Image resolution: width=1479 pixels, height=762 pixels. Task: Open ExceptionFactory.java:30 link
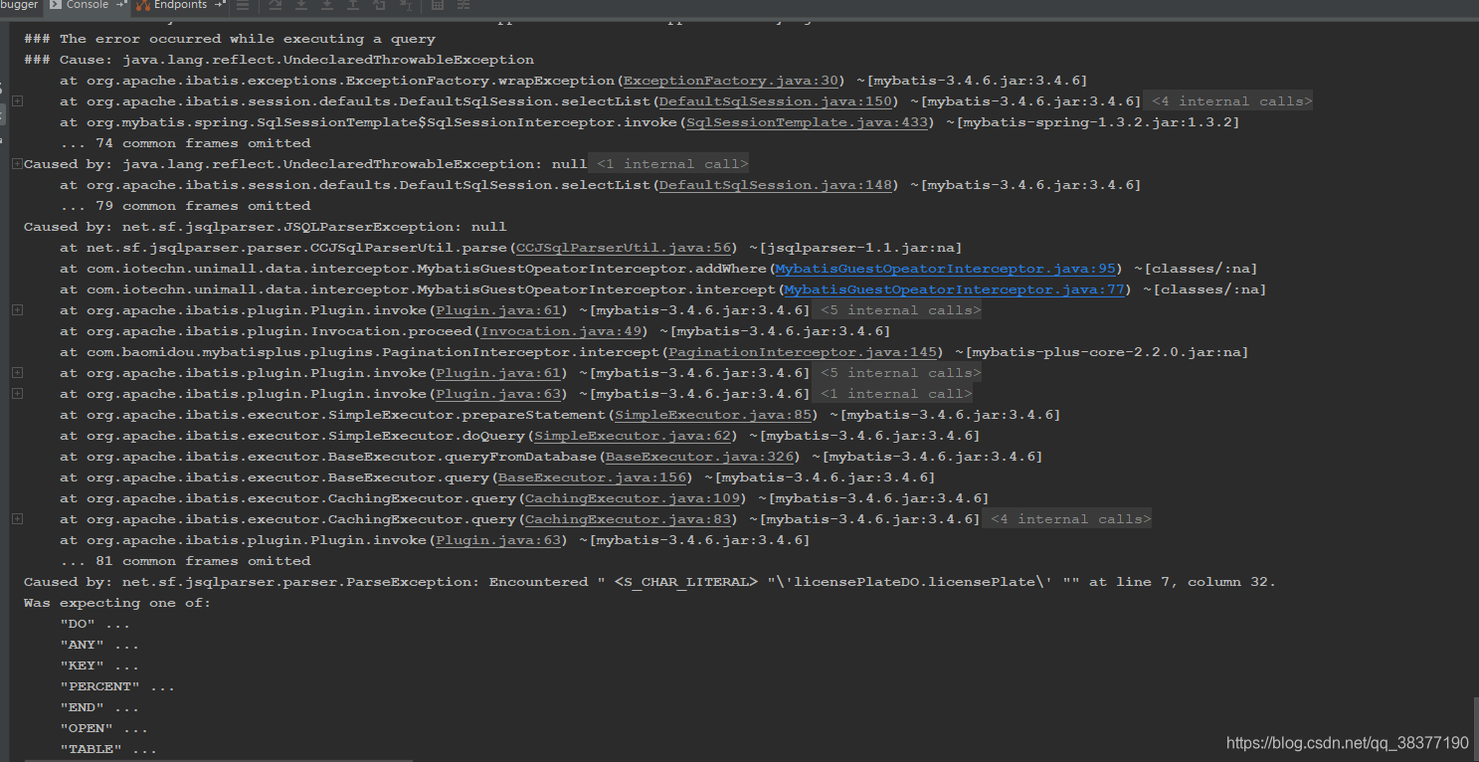[731, 81]
